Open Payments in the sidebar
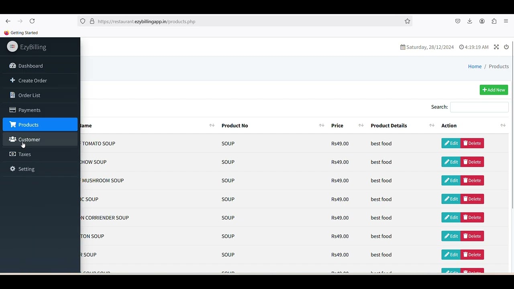Viewport: 514px width, 289px height. (x=40, y=110)
